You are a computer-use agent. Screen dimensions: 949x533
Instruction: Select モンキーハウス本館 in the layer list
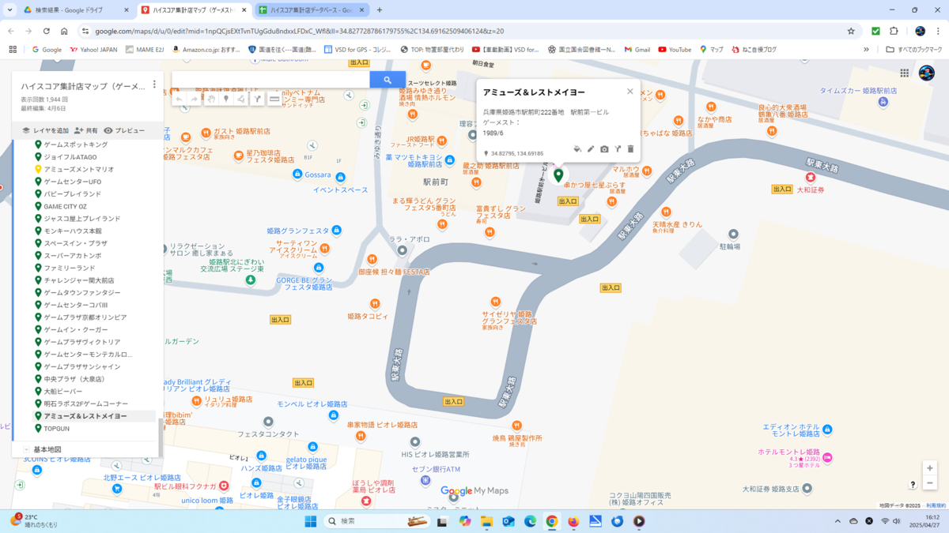(x=73, y=231)
